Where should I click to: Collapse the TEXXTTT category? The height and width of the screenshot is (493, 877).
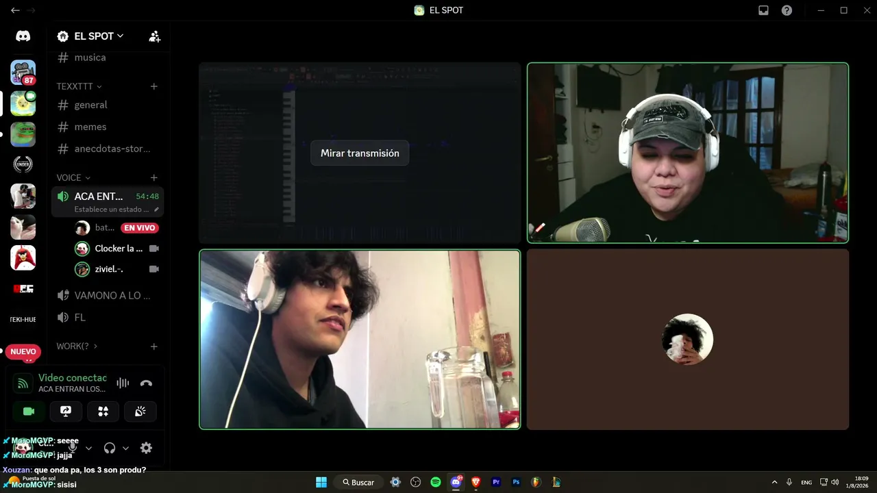[x=79, y=86]
